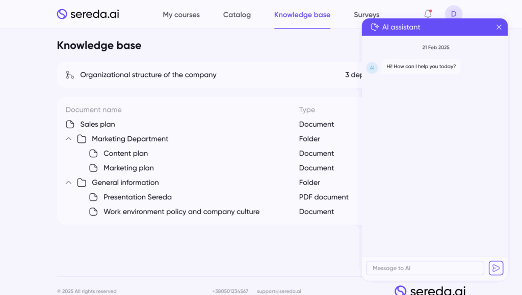Click the AI assistant sparkle icon
This screenshot has height=295, width=522.
click(x=375, y=27)
